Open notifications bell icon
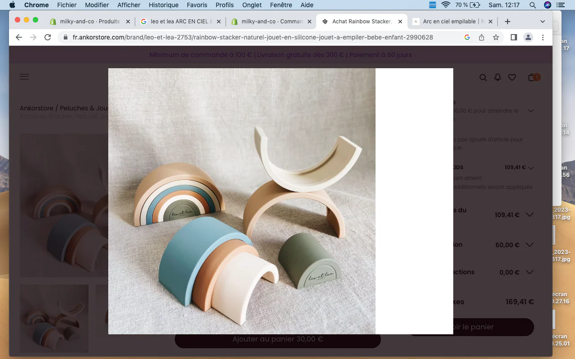 click(x=497, y=78)
